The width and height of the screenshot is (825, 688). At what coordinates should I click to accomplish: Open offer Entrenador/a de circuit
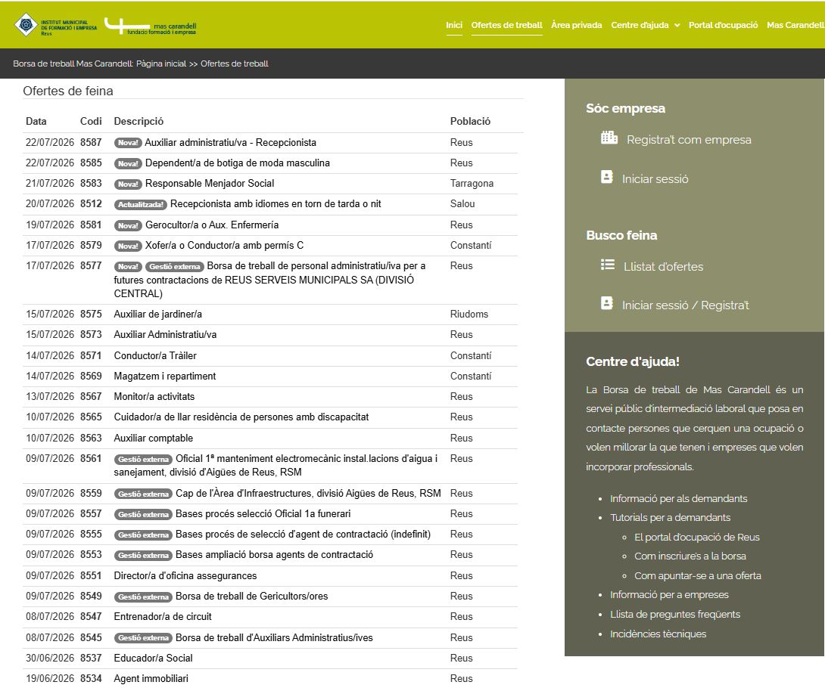(x=163, y=616)
